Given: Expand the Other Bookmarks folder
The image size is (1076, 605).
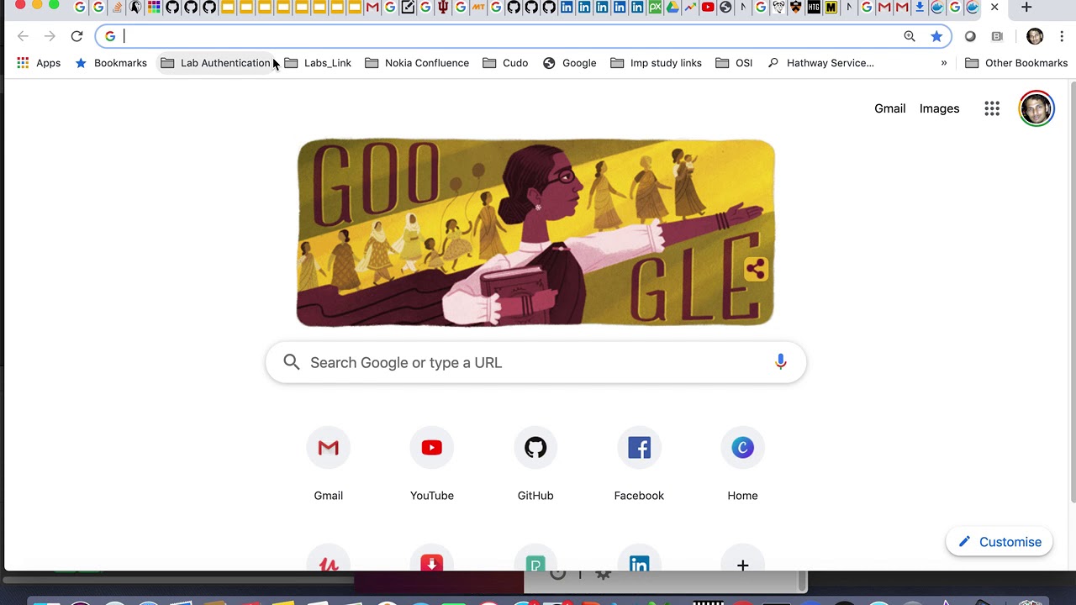Looking at the screenshot, I should coord(1016,63).
